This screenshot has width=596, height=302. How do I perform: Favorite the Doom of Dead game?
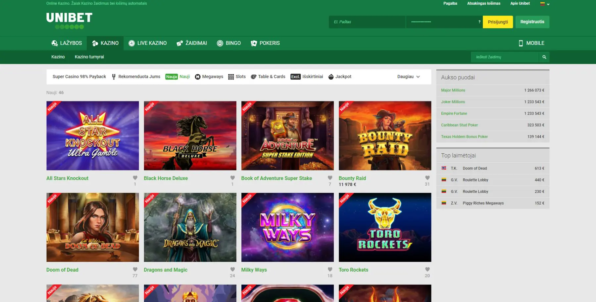point(135,269)
